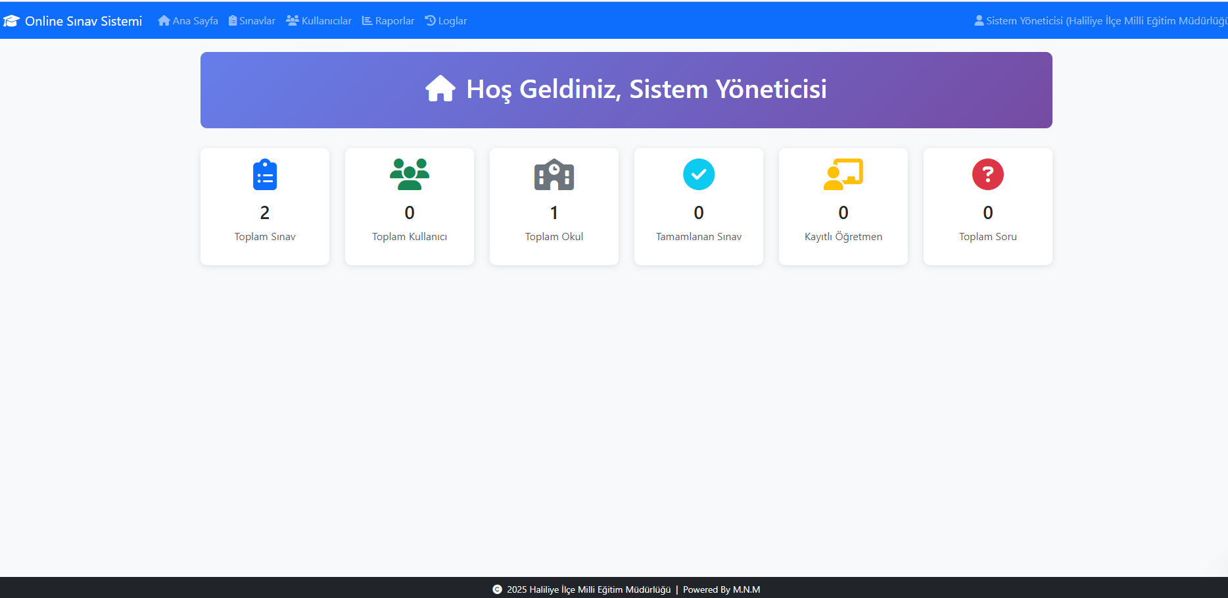This screenshot has height=598, width=1228.
Task: Click the yellow Kayıtlı Öğretmen teacher icon
Action: [x=843, y=174]
